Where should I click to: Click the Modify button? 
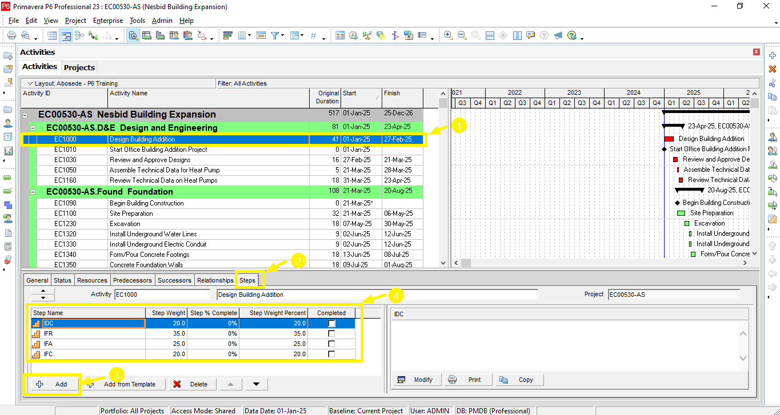417,380
